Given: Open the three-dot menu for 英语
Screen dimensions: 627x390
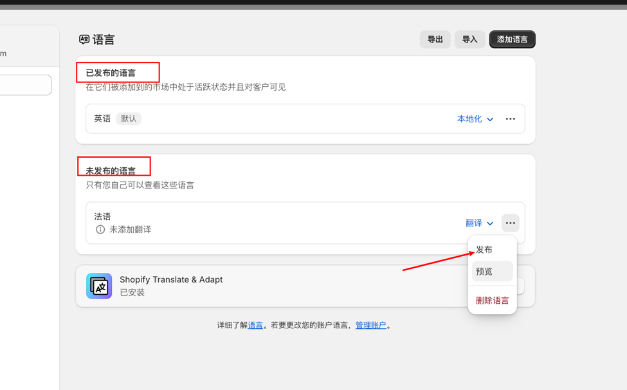Looking at the screenshot, I should pyautogui.click(x=510, y=119).
